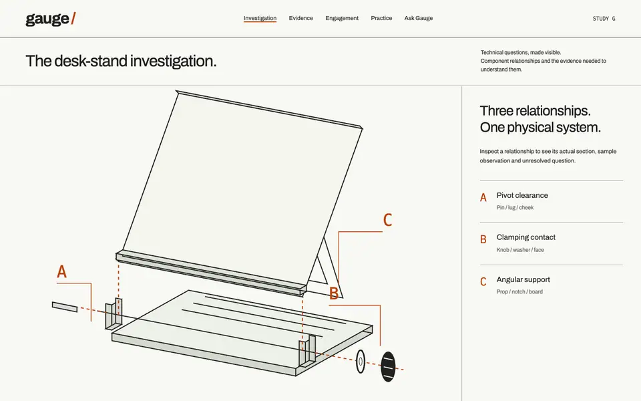Click the grooved base plate in diagram
641x401 pixels.
(x=242, y=332)
